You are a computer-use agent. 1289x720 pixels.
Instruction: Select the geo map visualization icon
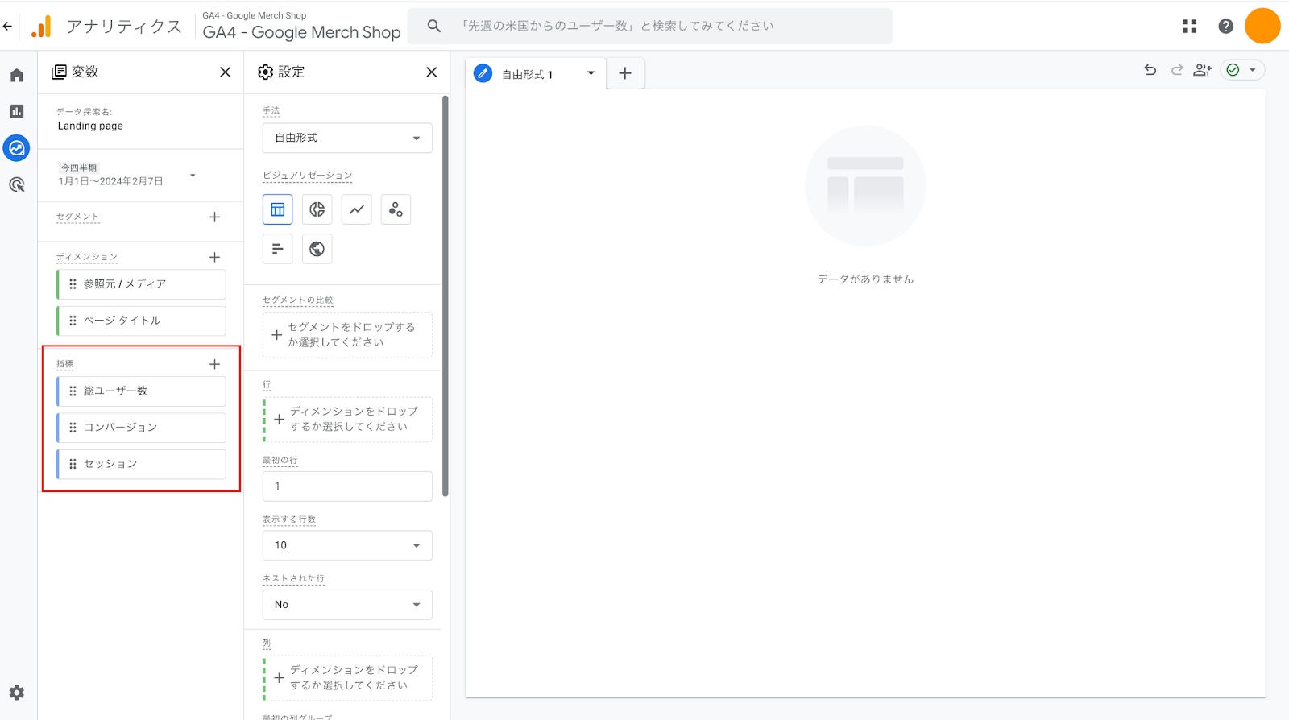click(317, 249)
